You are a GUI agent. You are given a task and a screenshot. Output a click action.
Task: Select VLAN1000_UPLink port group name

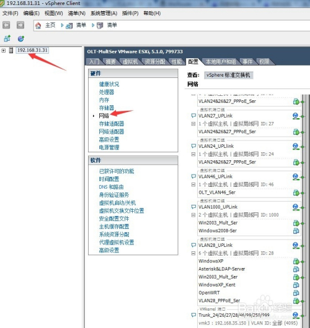218,207
